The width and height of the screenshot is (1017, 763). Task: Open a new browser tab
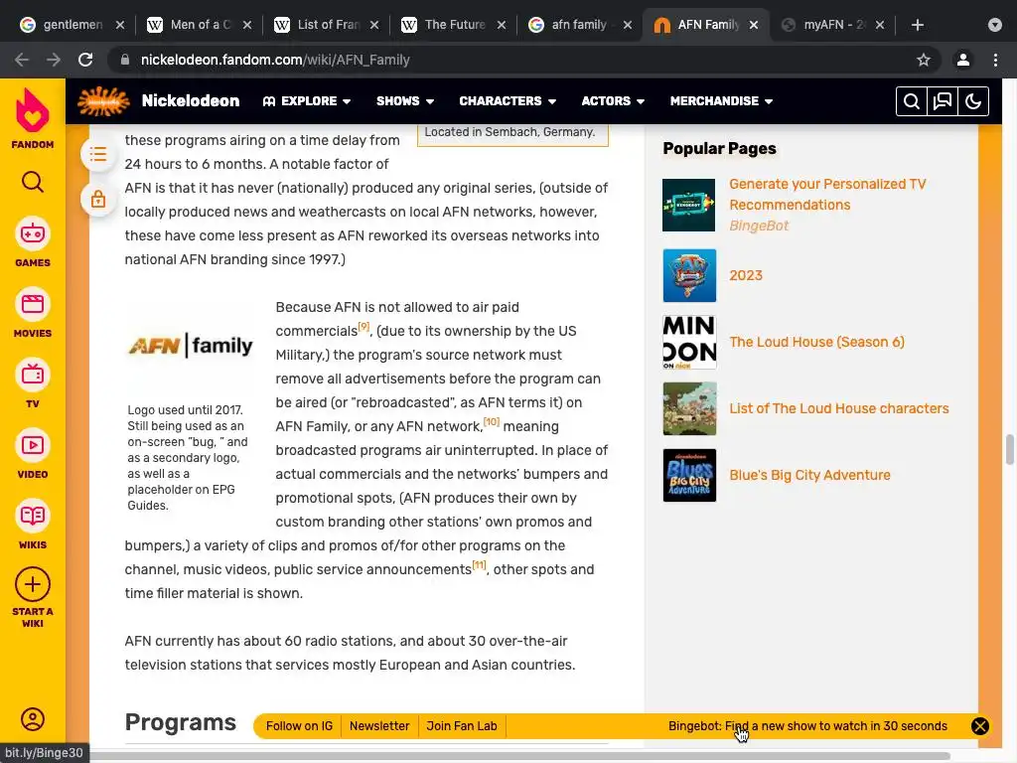click(917, 25)
